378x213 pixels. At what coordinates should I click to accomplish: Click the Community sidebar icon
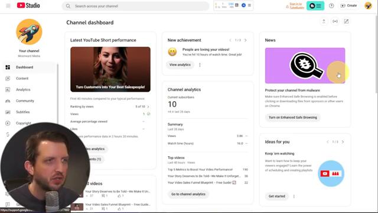click(x=8, y=101)
